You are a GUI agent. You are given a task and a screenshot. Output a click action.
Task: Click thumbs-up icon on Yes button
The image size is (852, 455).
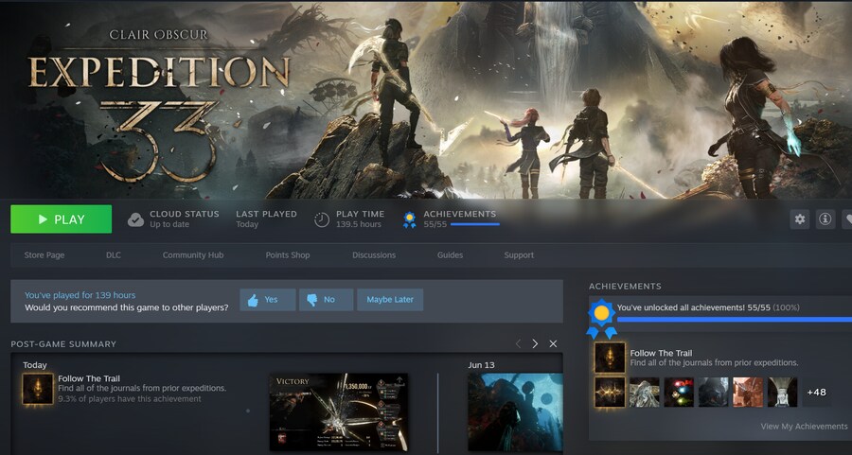point(253,300)
